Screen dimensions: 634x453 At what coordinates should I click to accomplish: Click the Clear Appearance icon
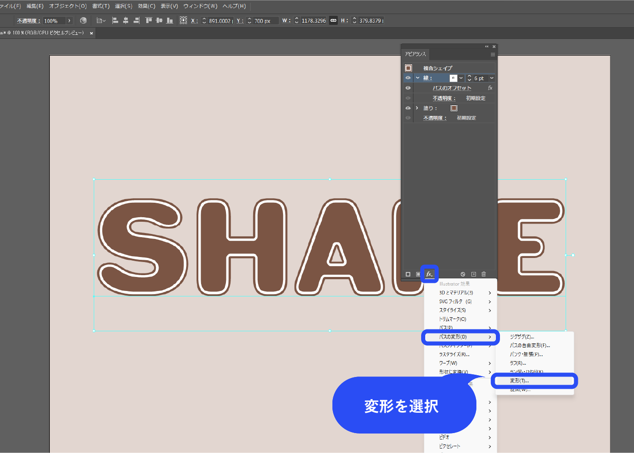pos(463,274)
